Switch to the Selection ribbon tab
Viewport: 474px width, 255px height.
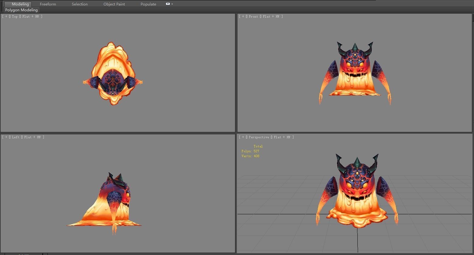(x=79, y=4)
